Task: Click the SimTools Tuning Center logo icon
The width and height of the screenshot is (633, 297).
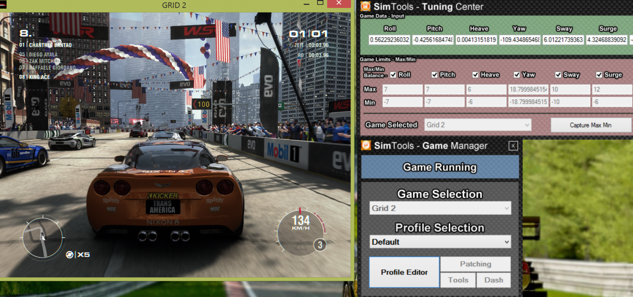Action: click(x=366, y=6)
